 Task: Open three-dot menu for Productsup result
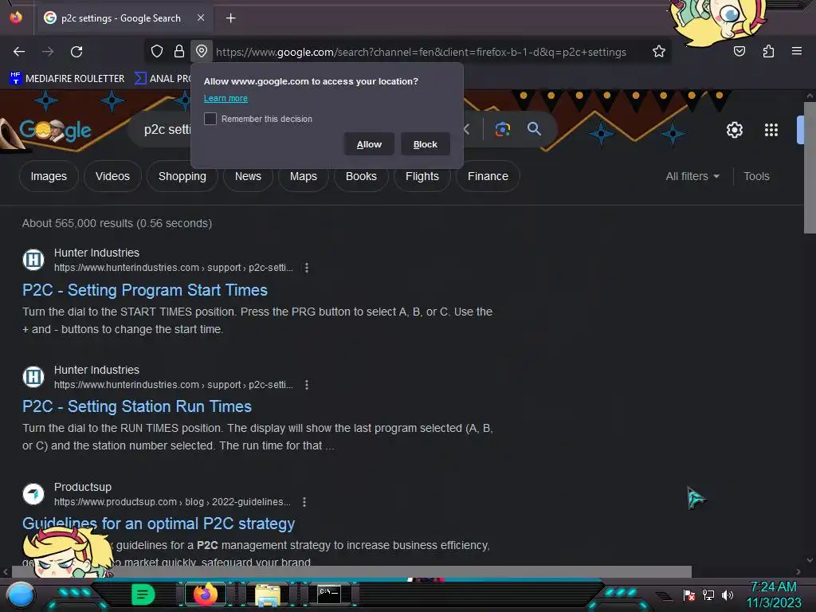[x=304, y=502]
